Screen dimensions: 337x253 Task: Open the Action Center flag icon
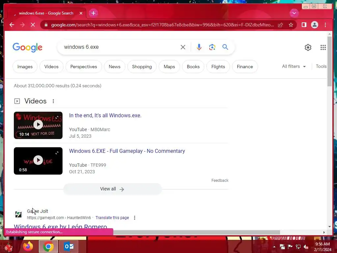pyautogui.click(x=290, y=247)
